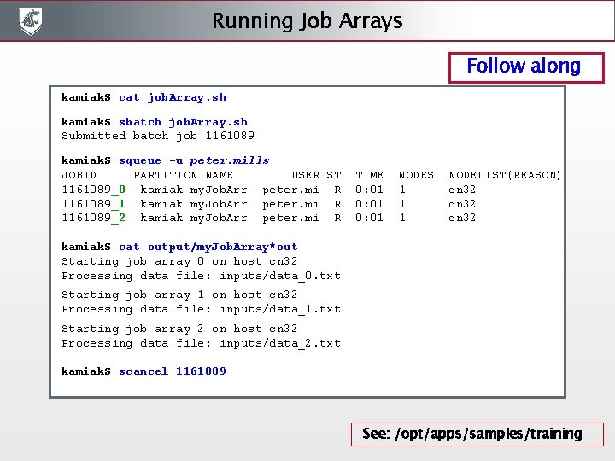Click kamiak partition in 1161089_2 row
This screenshot has width=615, height=461.
[161, 218]
